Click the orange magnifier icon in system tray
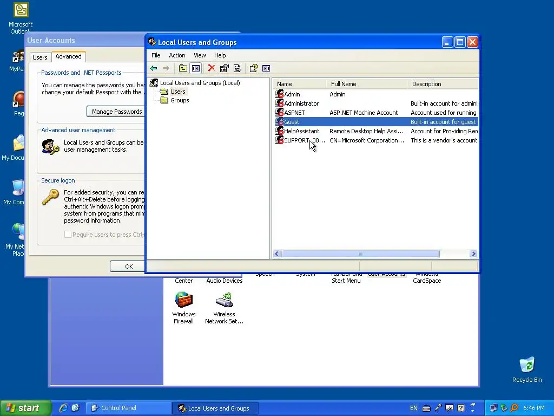This screenshot has width=554, height=416. tap(514, 408)
